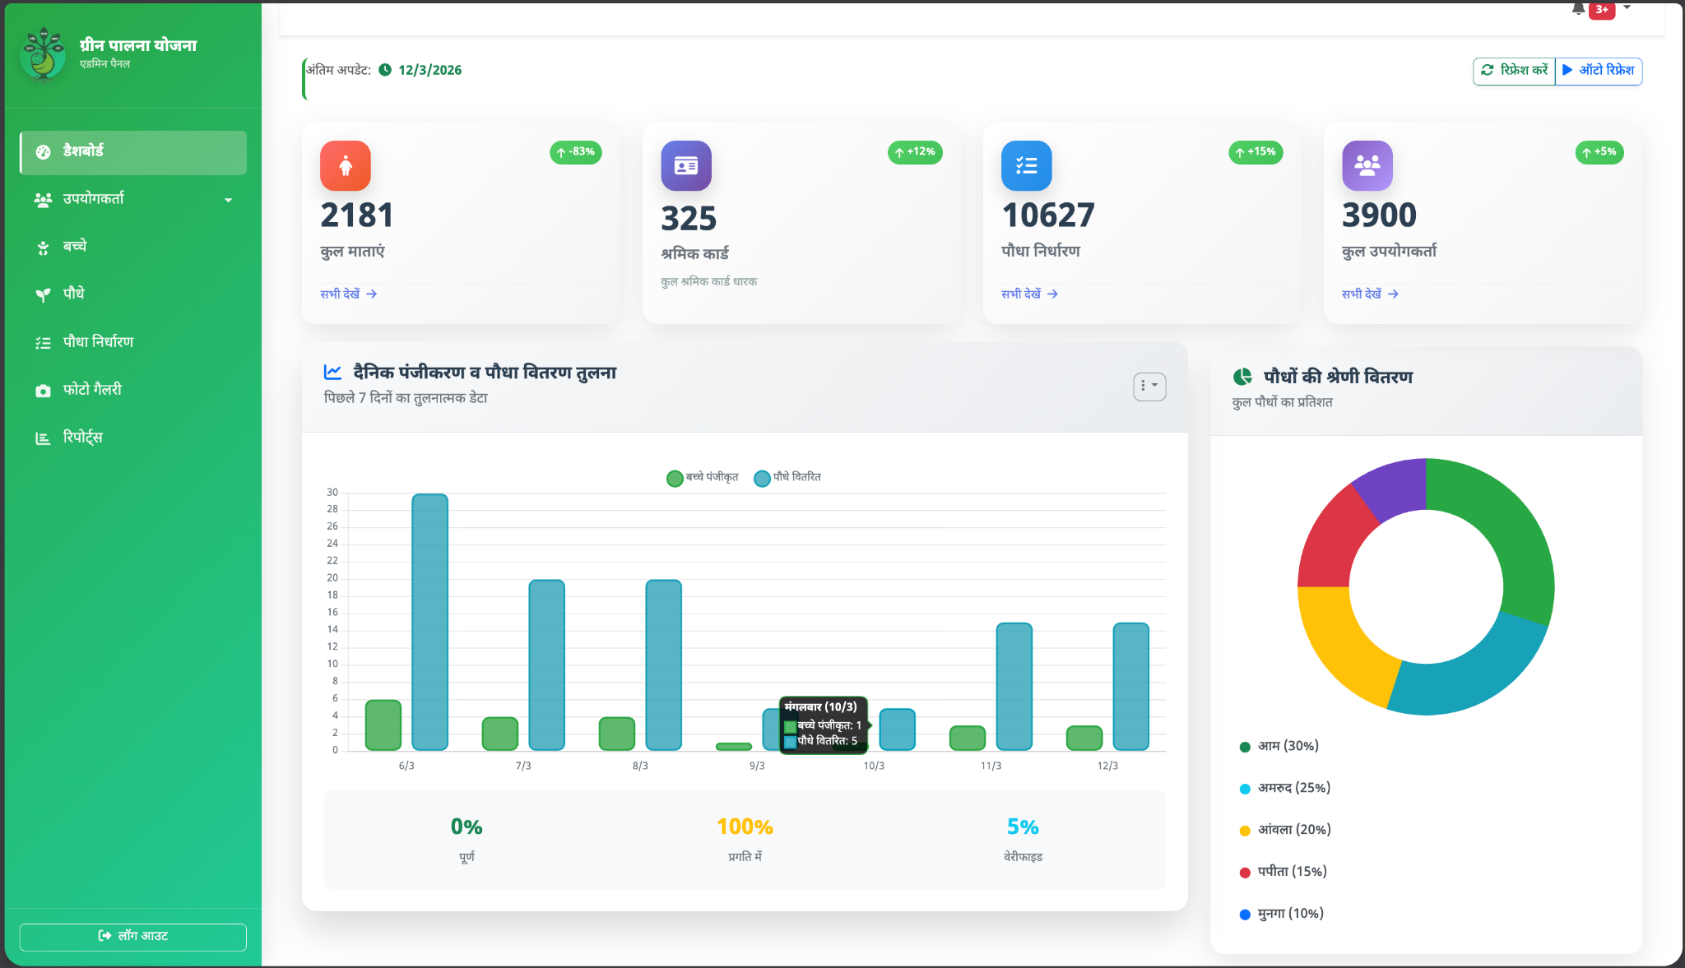Open the top-right profile dropdown caret
The height and width of the screenshot is (968, 1685).
pos(1627,8)
